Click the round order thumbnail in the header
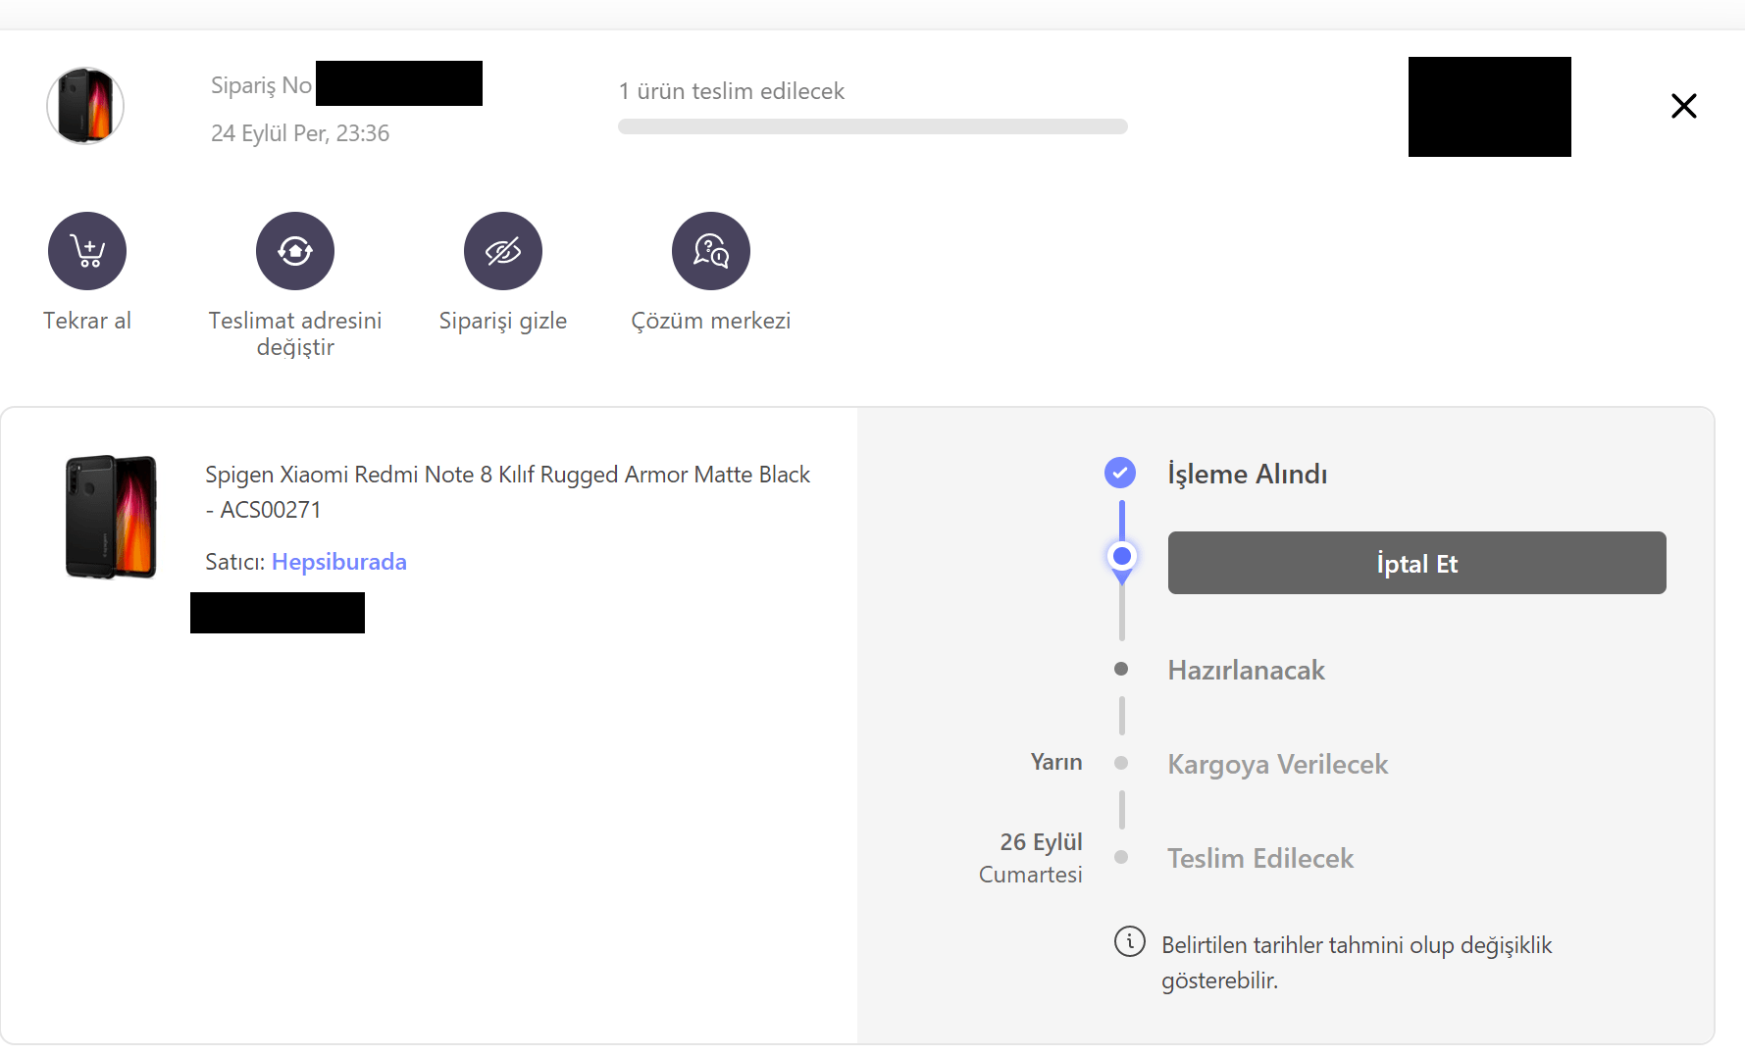Screen dimensions: 1745x1056 pos(85,106)
